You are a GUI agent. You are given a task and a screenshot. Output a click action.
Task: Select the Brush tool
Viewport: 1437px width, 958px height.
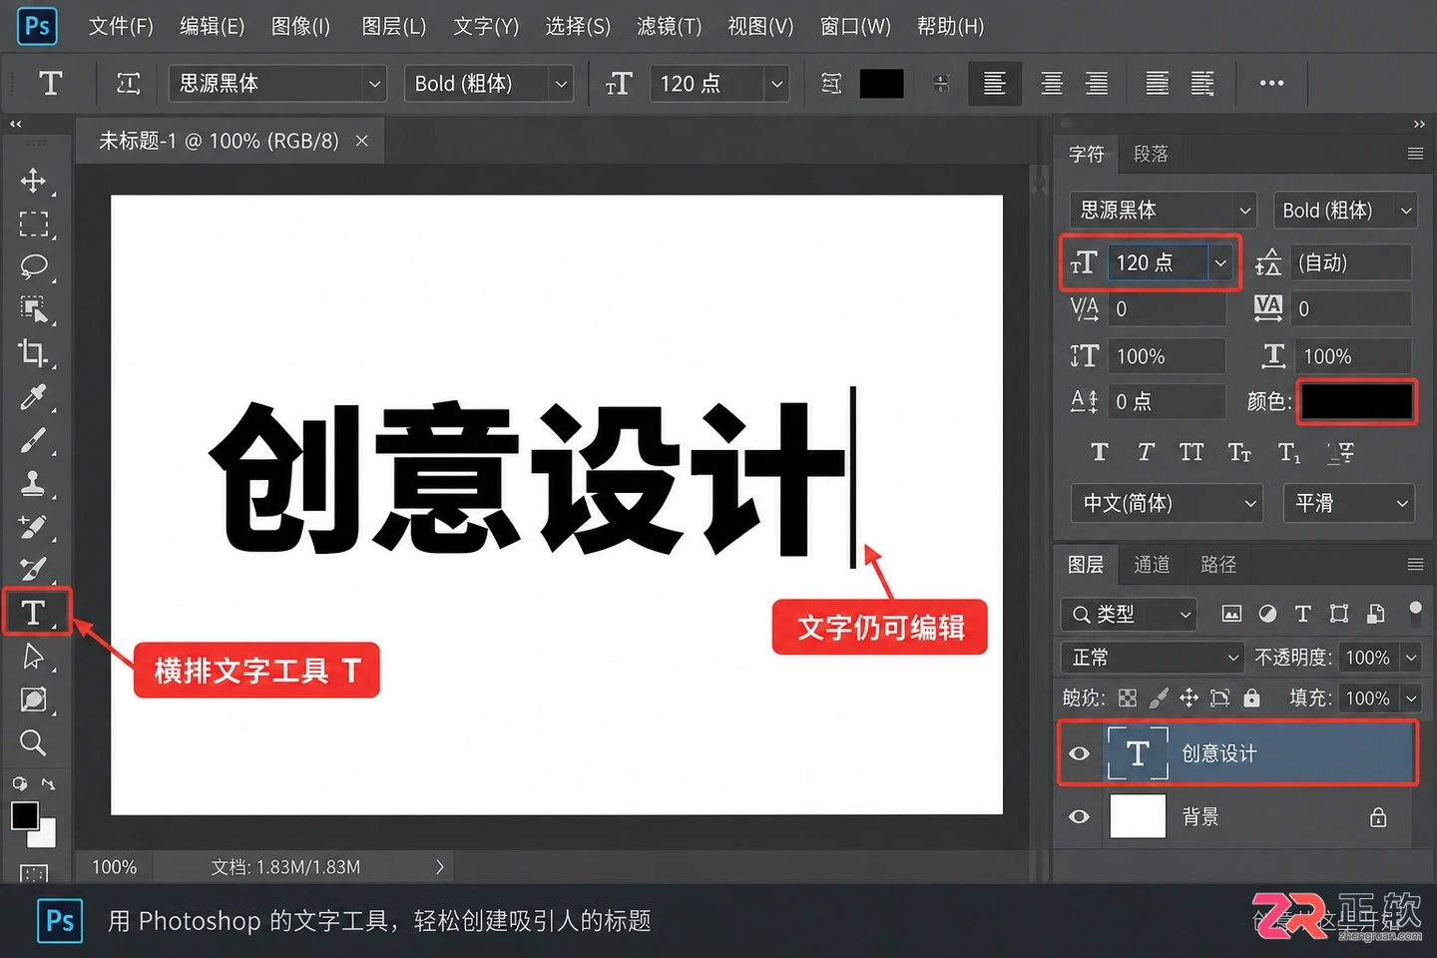(x=33, y=440)
